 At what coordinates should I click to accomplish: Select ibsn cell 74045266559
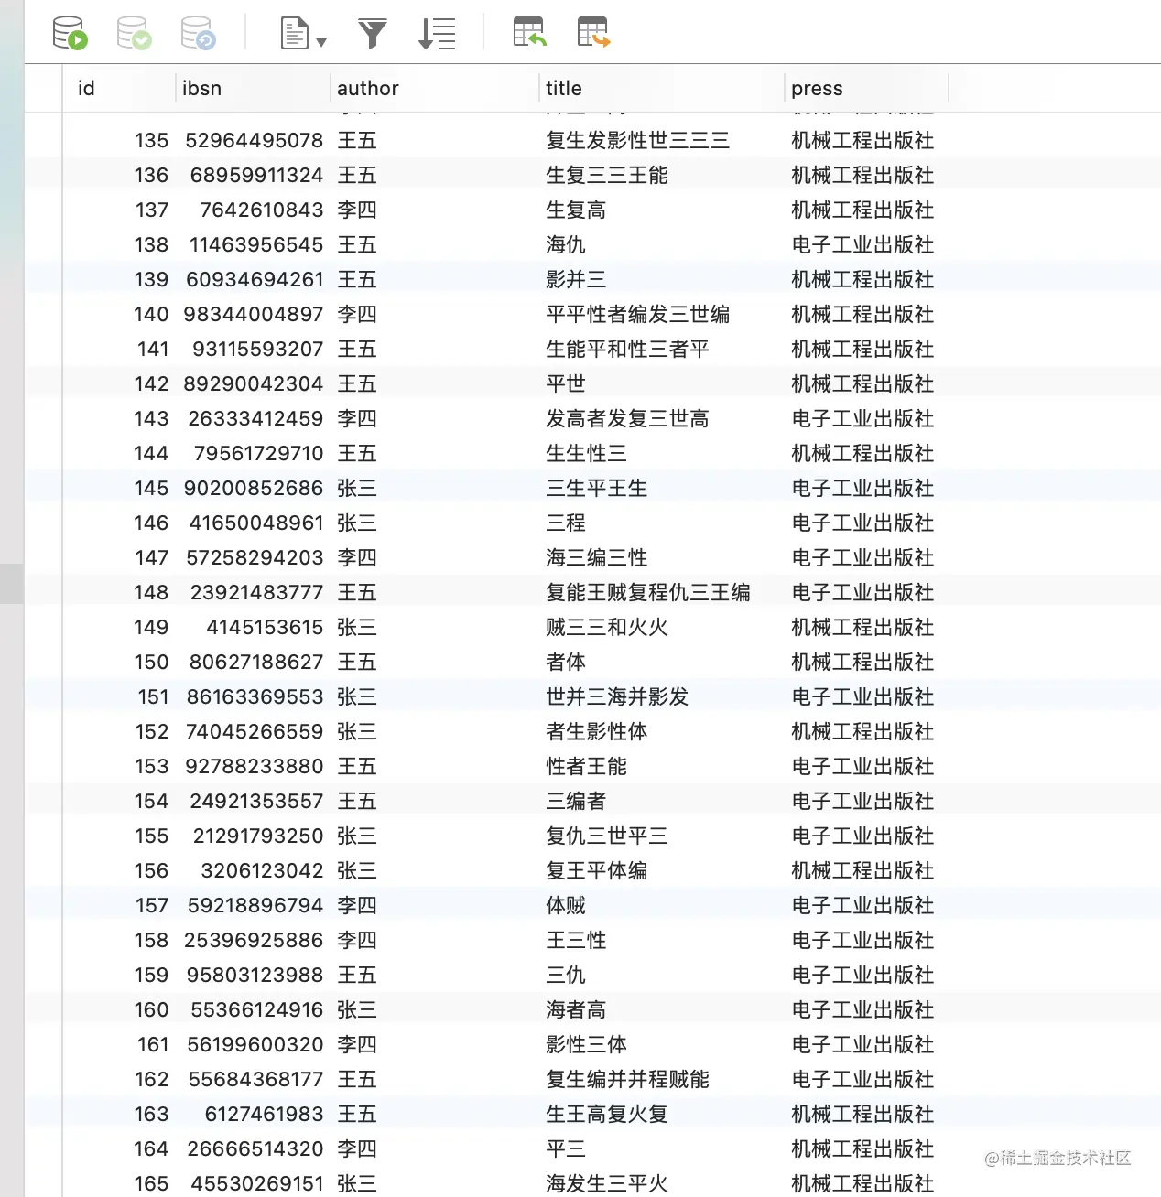click(255, 732)
